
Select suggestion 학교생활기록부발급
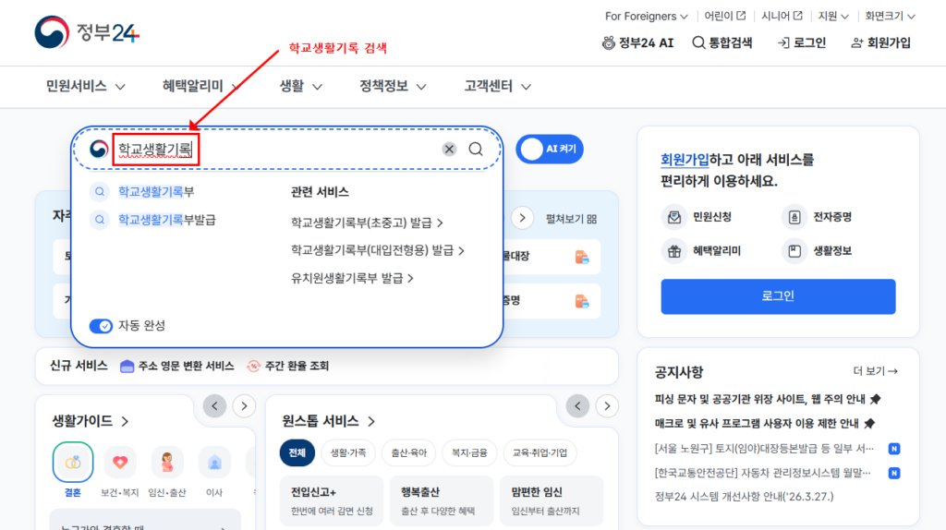[x=166, y=220]
